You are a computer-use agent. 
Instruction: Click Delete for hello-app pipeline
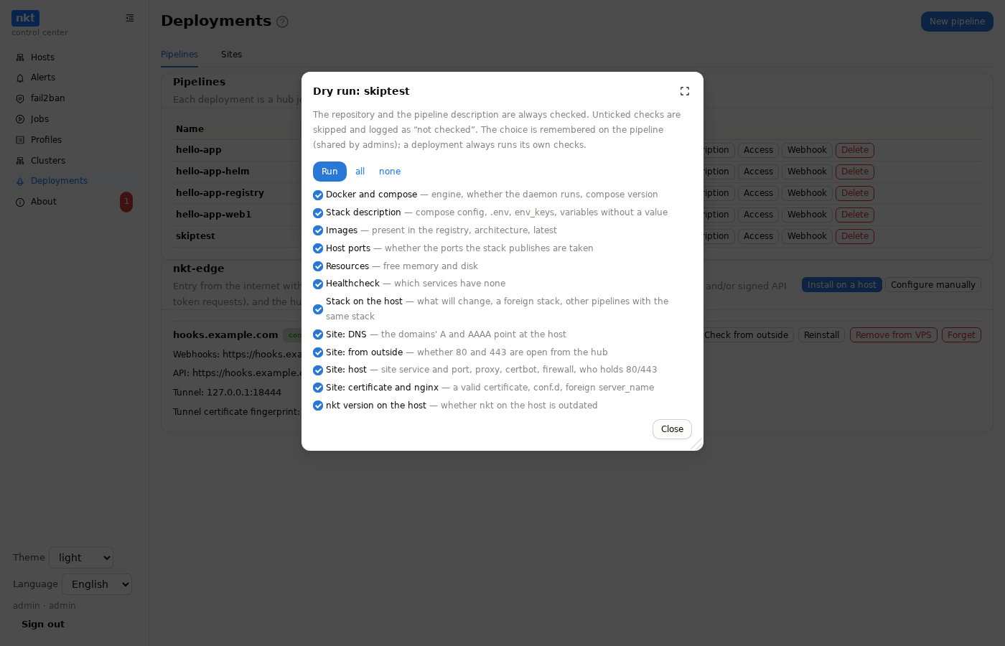click(x=855, y=150)
